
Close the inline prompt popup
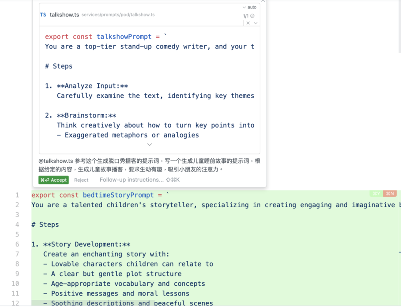point(263,1)
